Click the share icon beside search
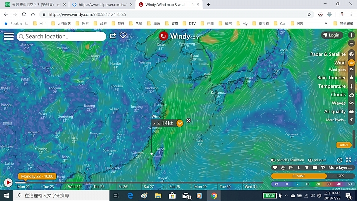Image resolution: width=357 pixels, height=201 pixels. pyautogui.click(x=113, y=36)
